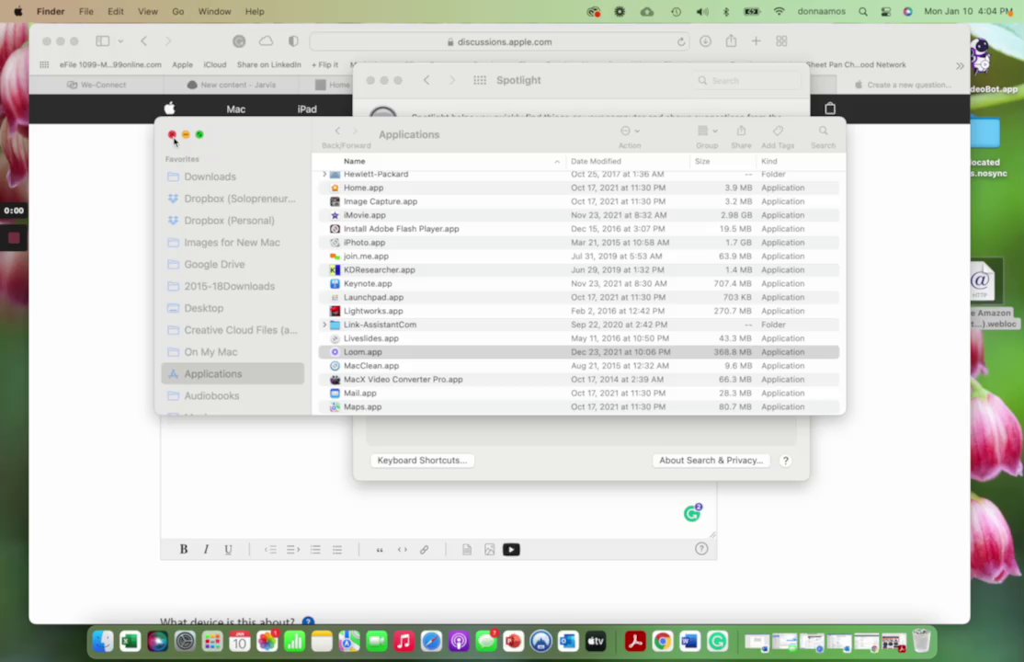The height and width of the screenshot is (662, 1024).
Task: Click the Spotlight preferences search field
Action: click(747, 80)
